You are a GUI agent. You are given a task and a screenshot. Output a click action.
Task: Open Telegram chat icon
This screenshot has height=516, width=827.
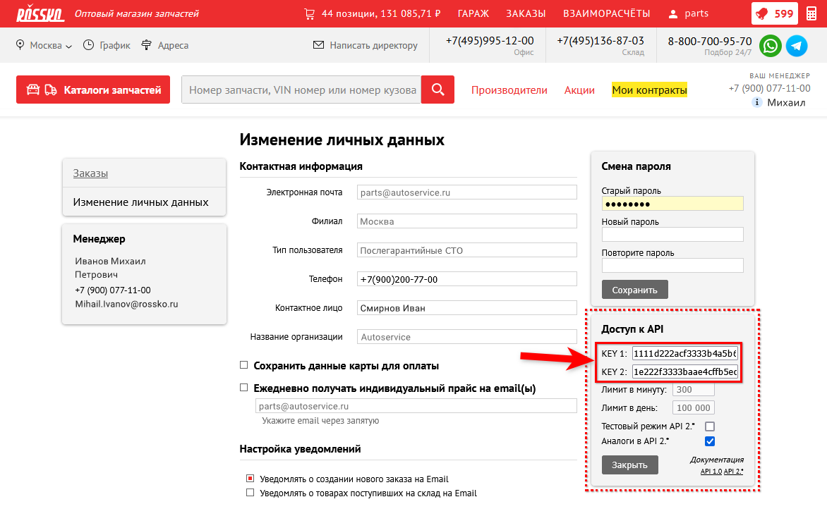797,46
